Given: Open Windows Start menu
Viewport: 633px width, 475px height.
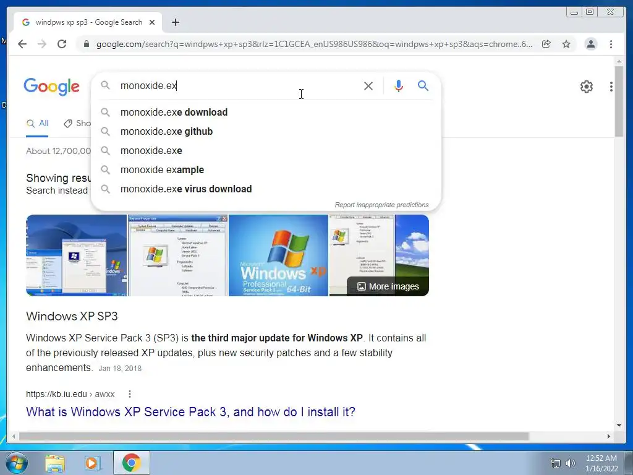Looking at the screenshot, I should (16, 463).
